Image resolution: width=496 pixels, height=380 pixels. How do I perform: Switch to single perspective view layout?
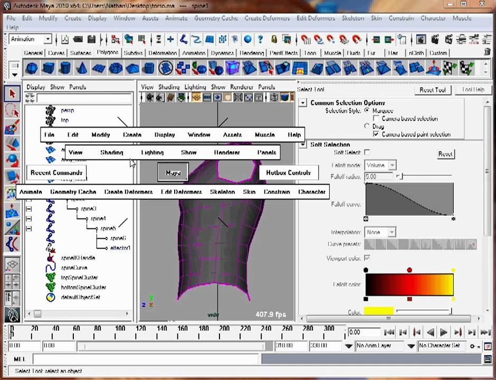click(12, 264)
